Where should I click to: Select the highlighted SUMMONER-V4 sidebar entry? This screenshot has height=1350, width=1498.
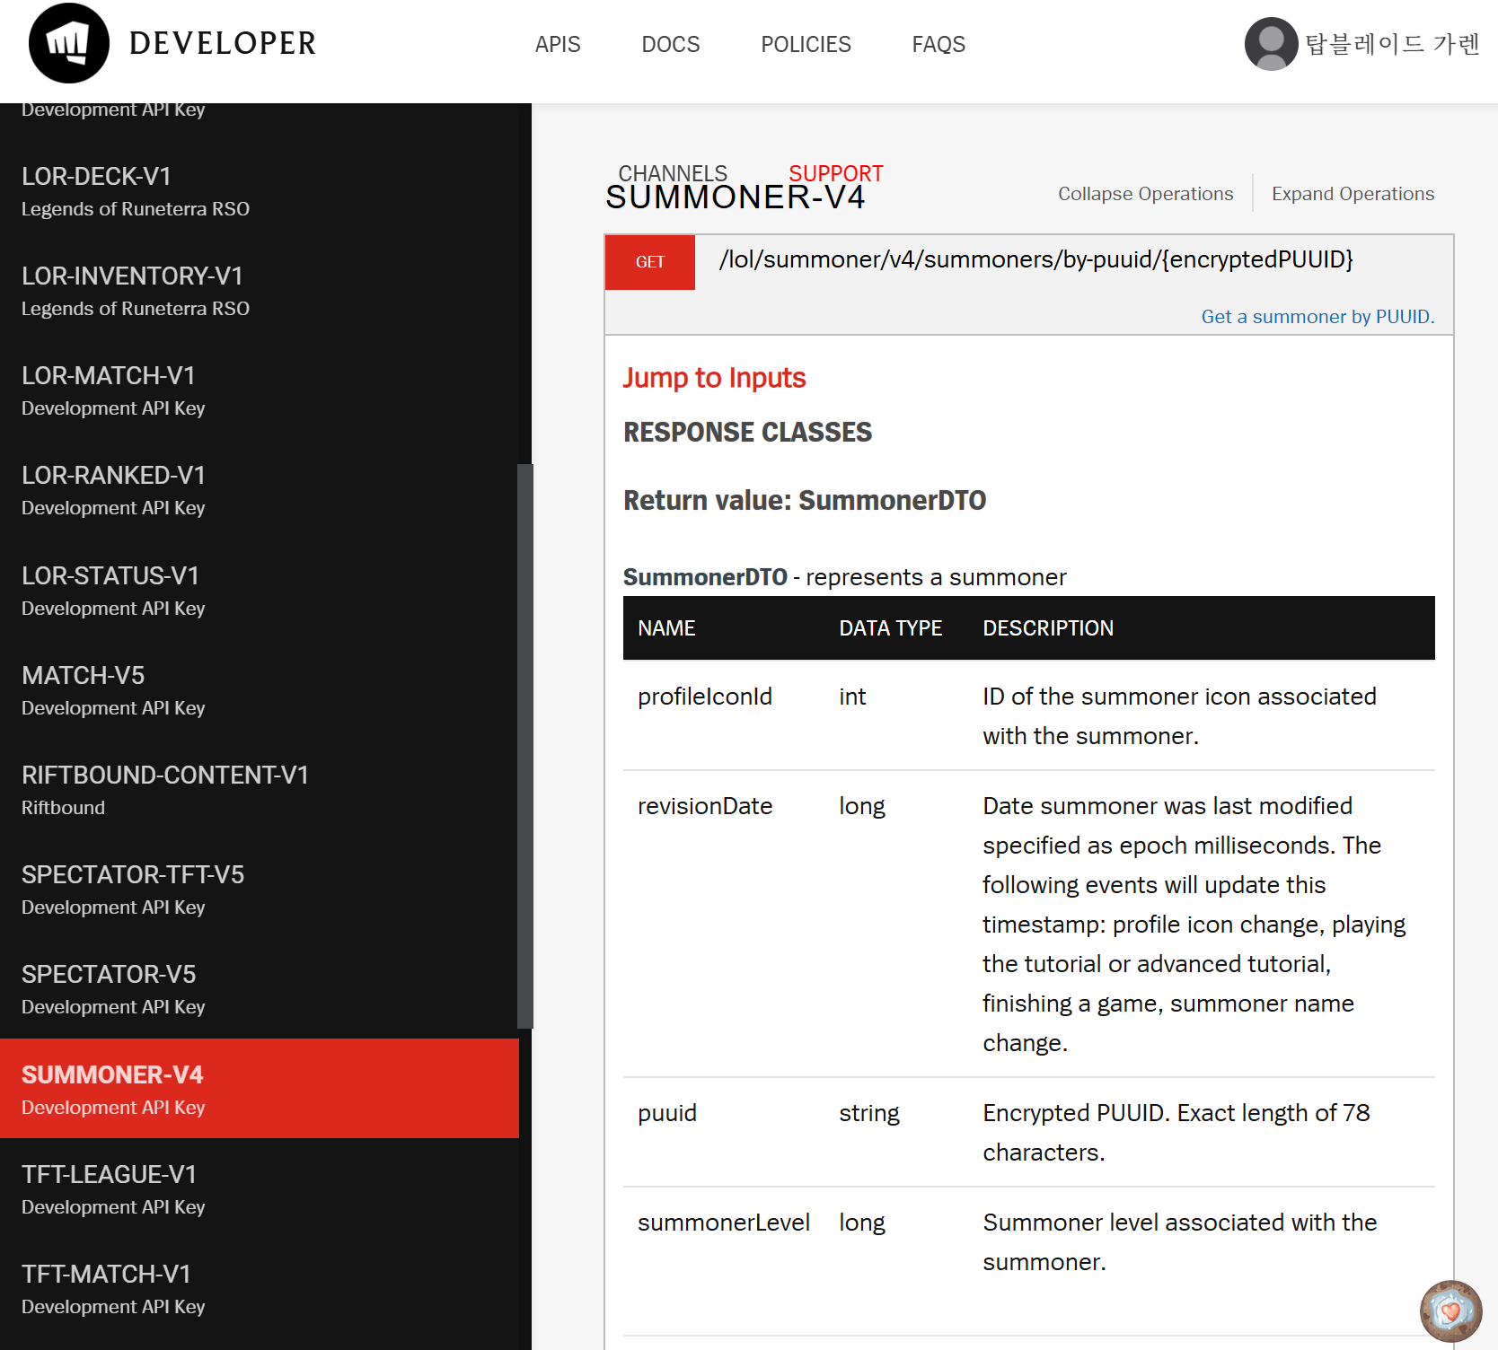260,1089
